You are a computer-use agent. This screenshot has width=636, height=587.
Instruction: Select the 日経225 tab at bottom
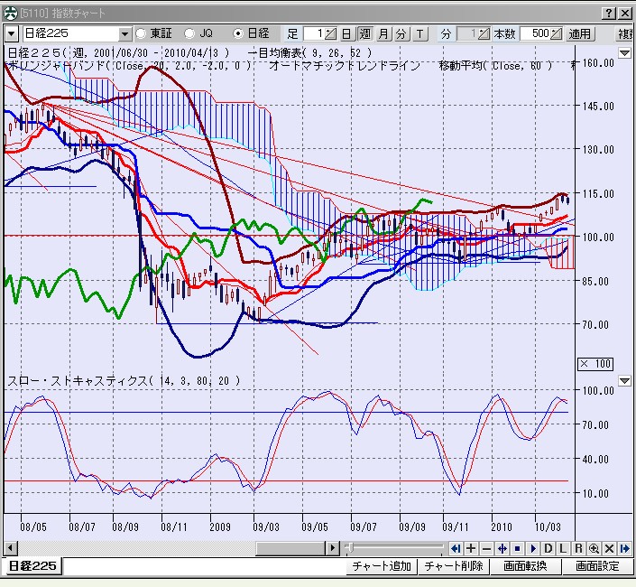33,566
